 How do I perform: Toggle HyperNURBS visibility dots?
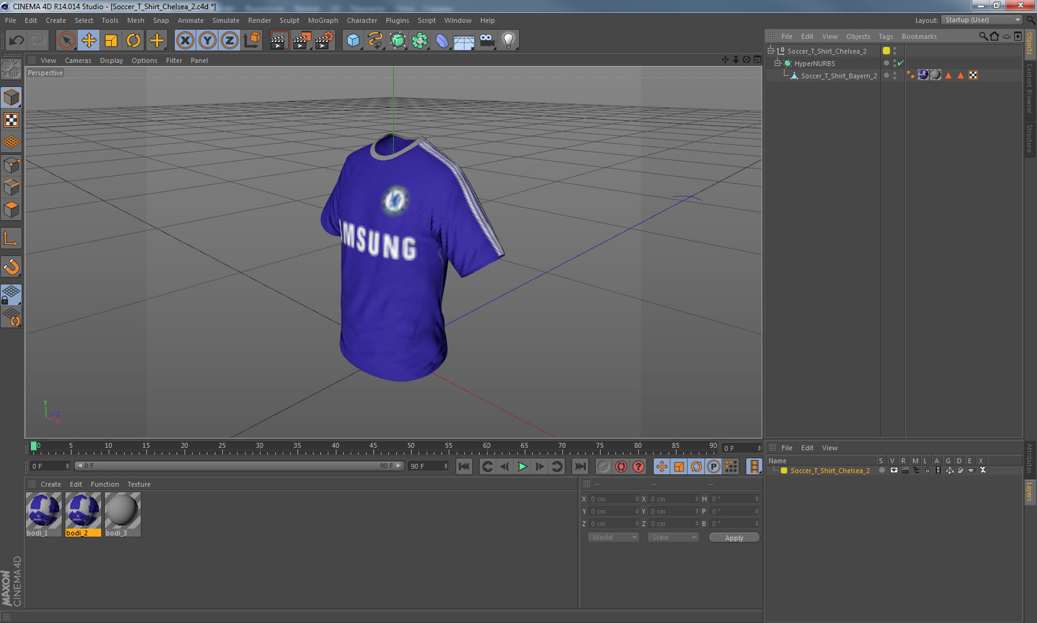pos(894,63)
